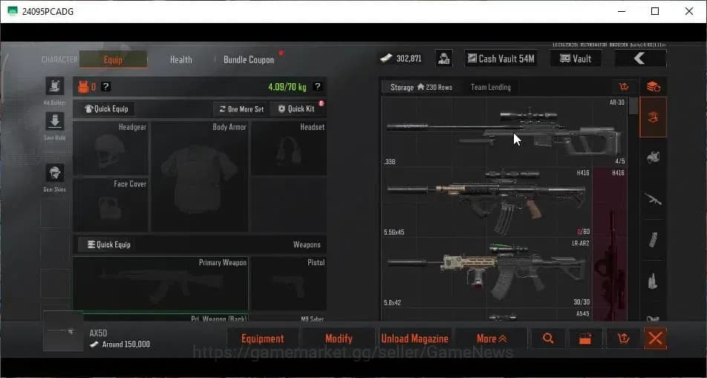Click the 4/5 ammo count
The image size is (707, 378).
620,161
